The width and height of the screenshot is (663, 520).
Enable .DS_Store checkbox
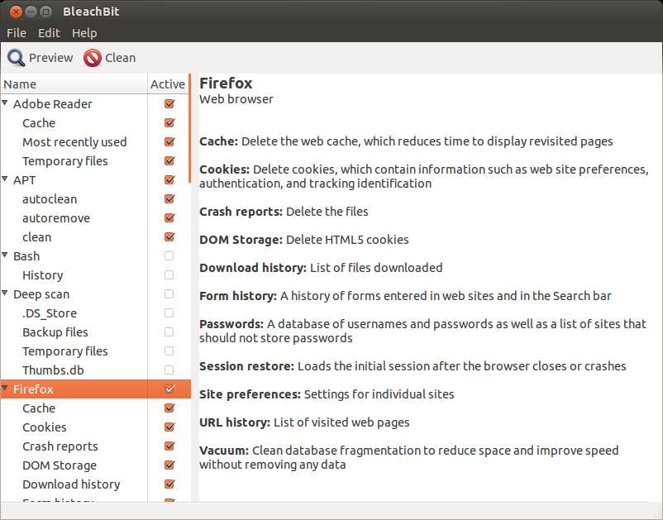[169, 312]
